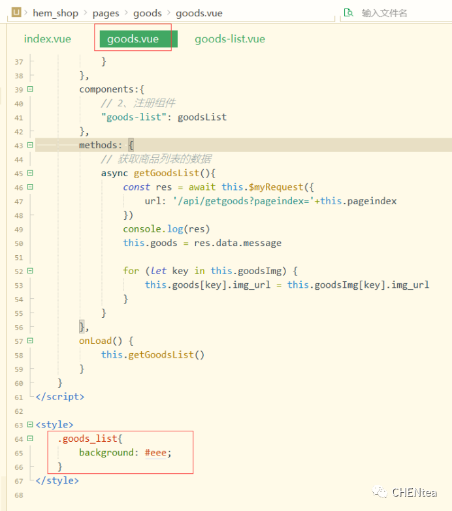
Task: Click the pages breadcrumb segment
Action: coord(106,13)
